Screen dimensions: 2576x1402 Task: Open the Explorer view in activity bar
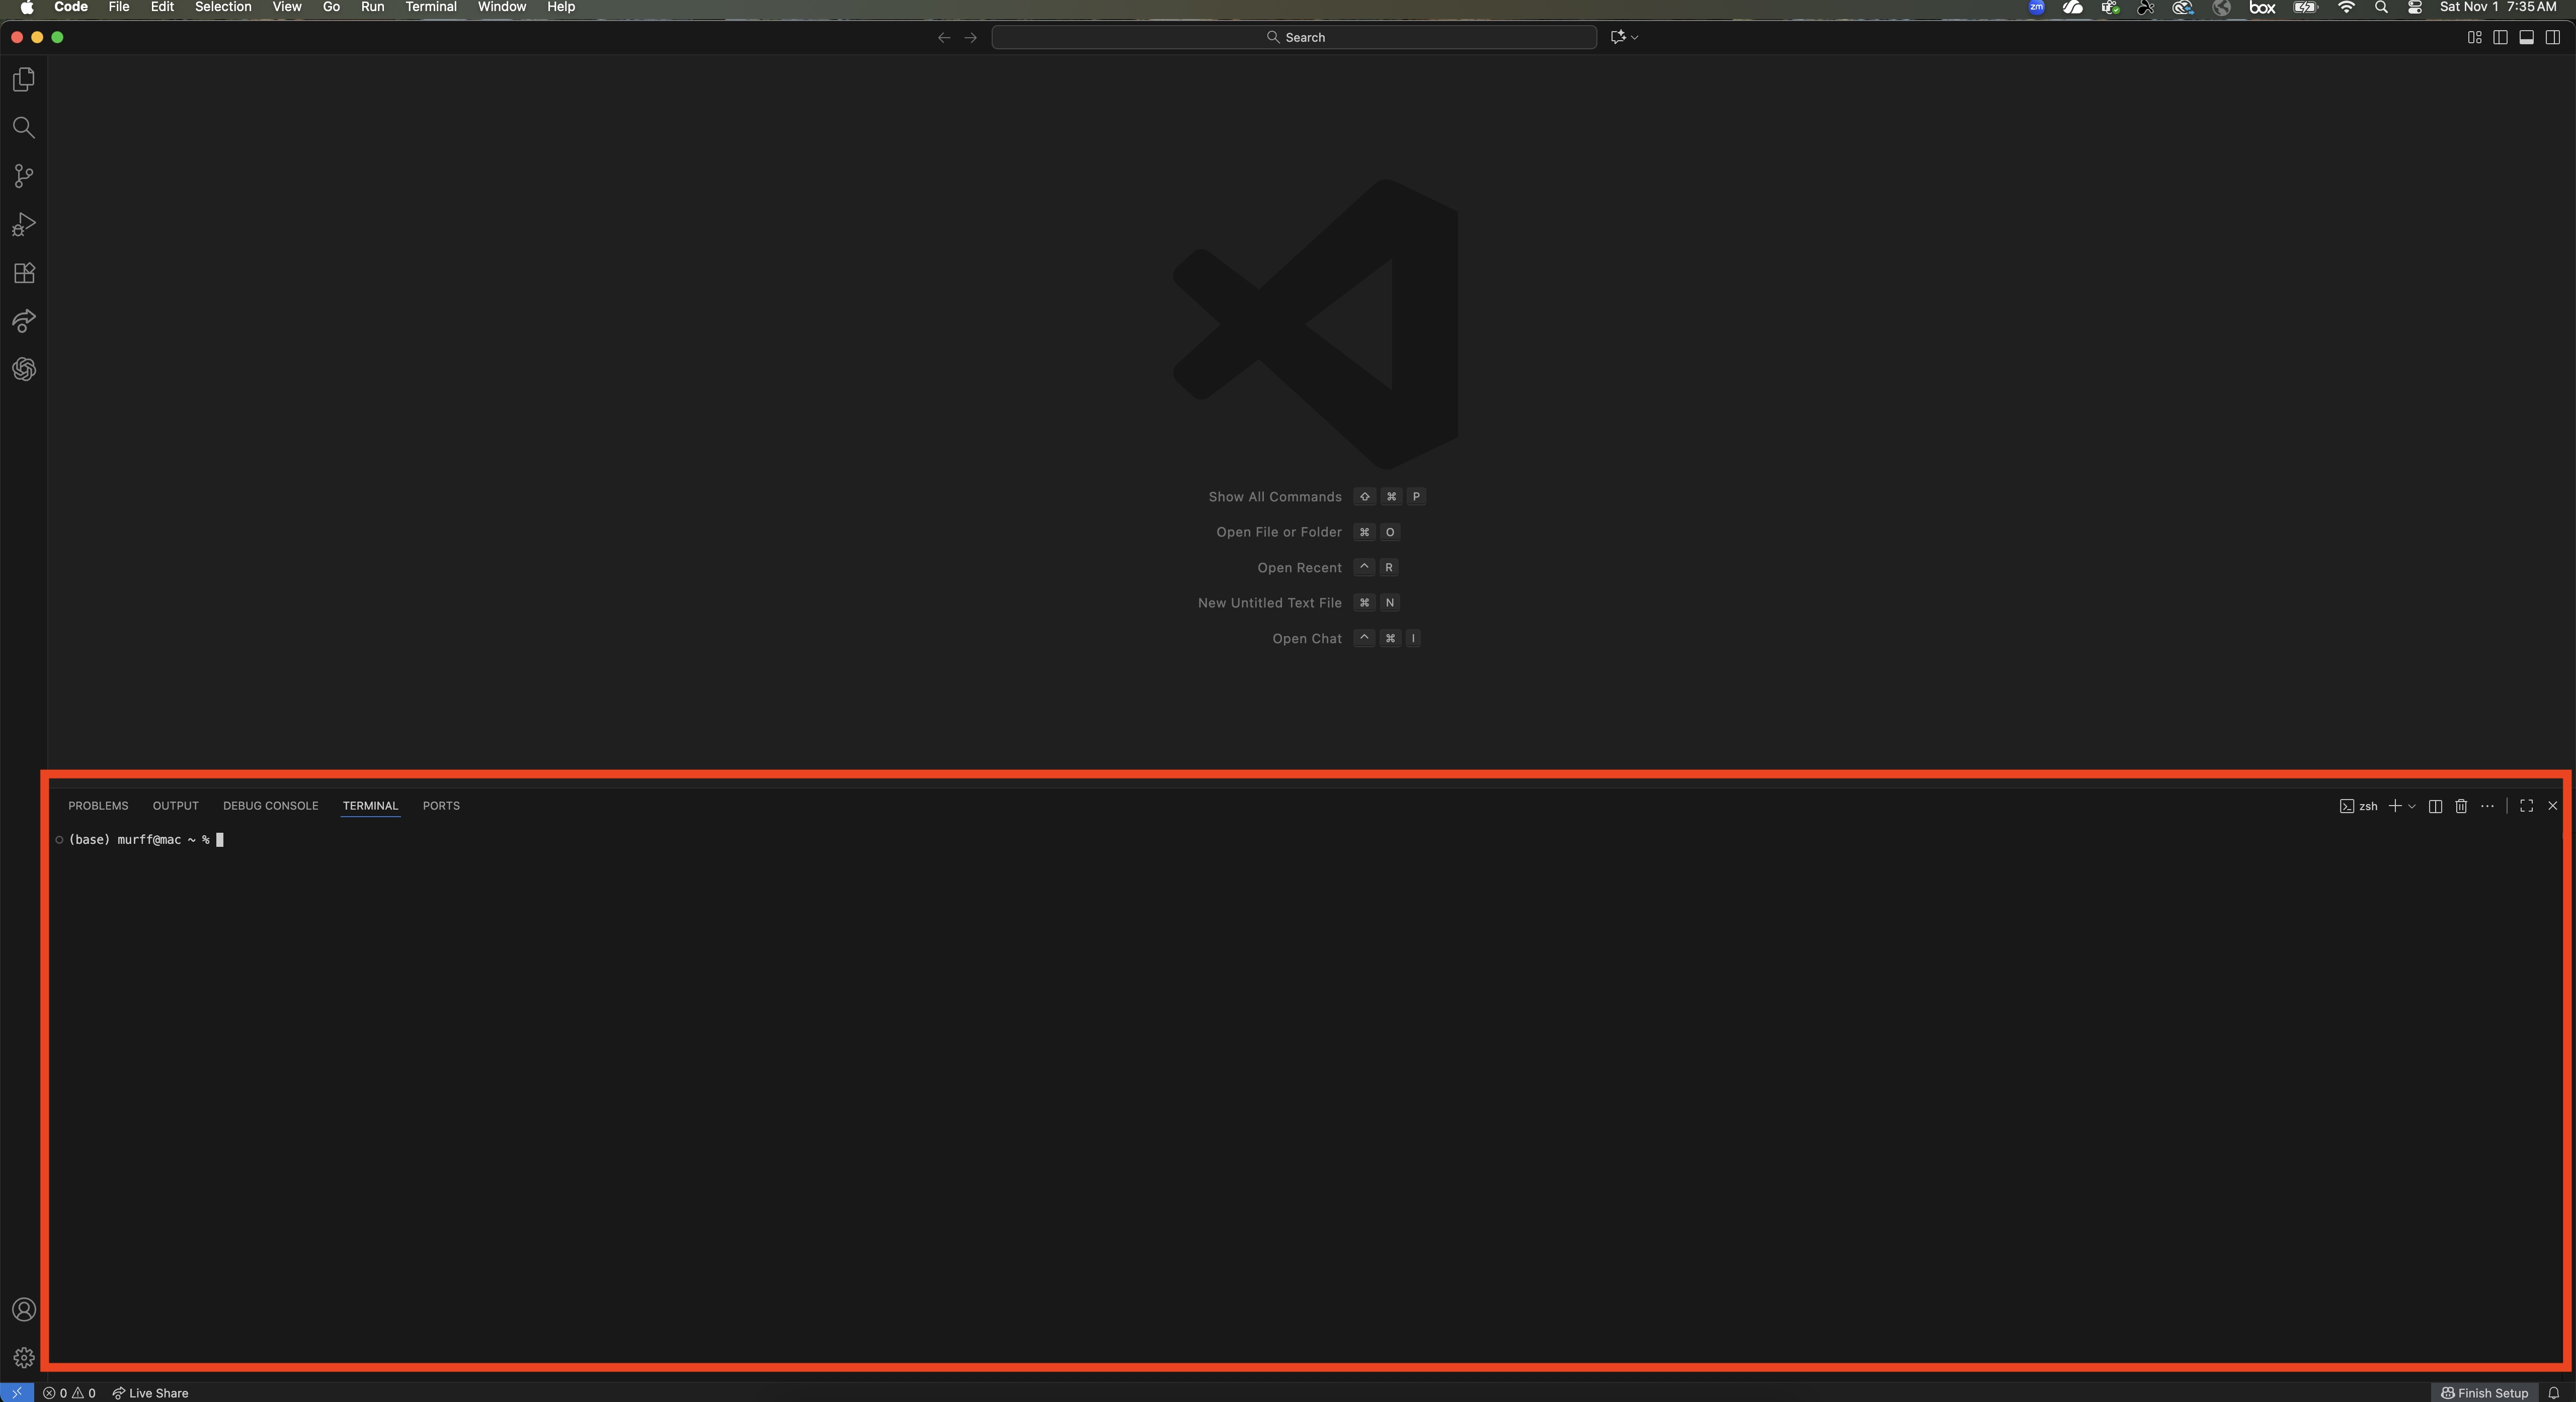(x=24, y=79)
